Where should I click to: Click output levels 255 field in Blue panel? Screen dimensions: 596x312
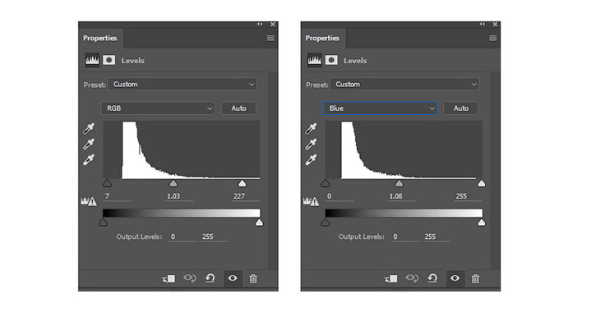[437, 236]
